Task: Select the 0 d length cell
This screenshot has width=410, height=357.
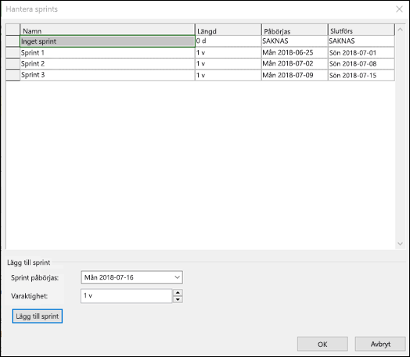Action: click(x=228, y=41)
